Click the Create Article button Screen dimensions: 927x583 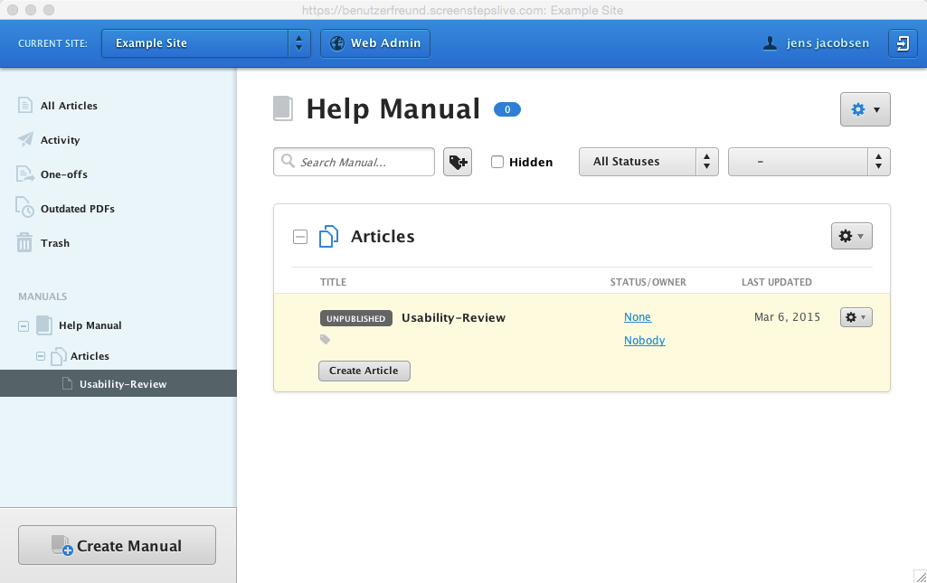[x=364, y=371]
